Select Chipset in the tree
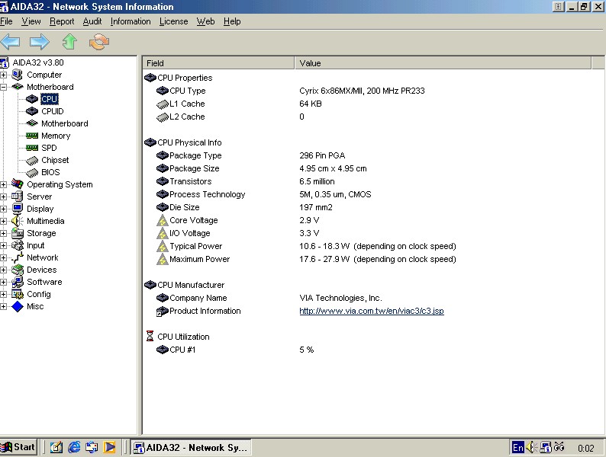The height and width of the screenshot is (457, 606). (x=55, y=160)
